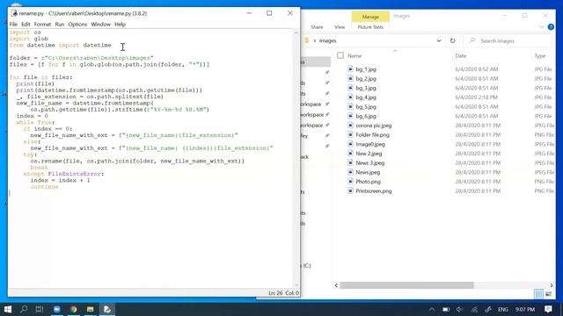Open the Edit menu in IDLE

(26, 25)
